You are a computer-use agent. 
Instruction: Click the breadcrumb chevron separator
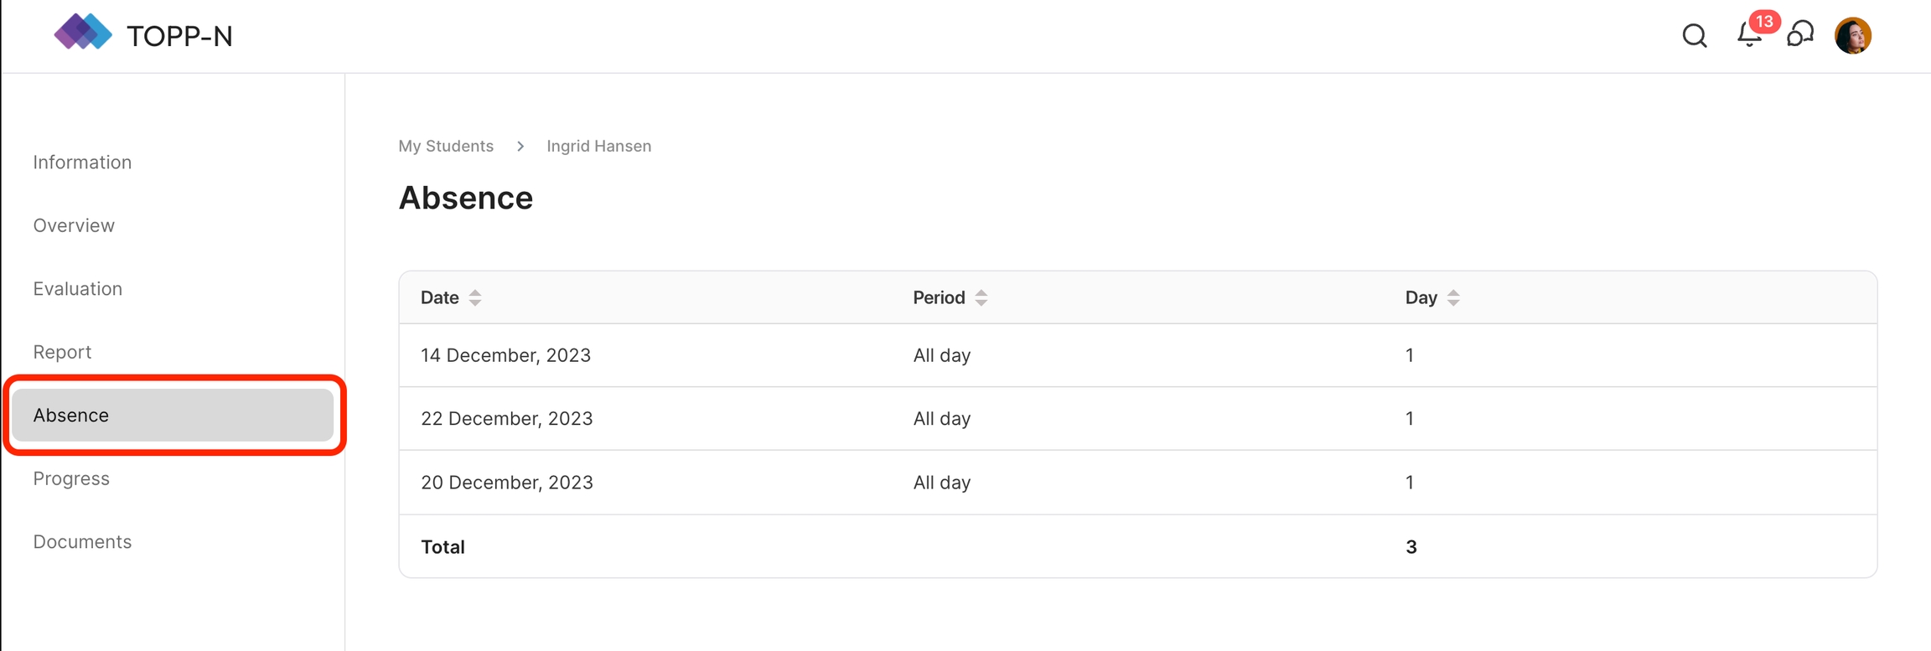pyautogui.click(x=520, y=147)
